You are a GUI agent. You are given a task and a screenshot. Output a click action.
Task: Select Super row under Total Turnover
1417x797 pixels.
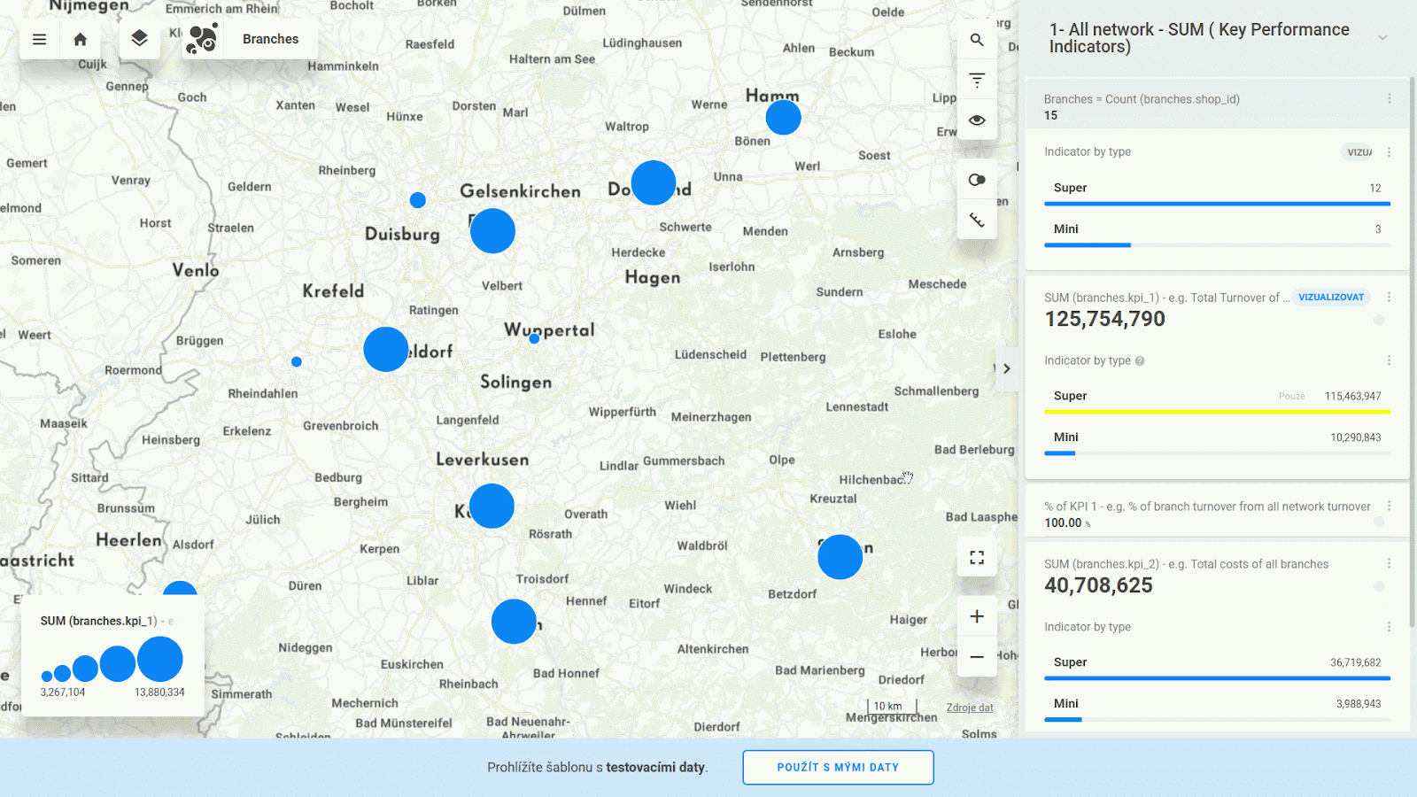tap(1070, 396)
